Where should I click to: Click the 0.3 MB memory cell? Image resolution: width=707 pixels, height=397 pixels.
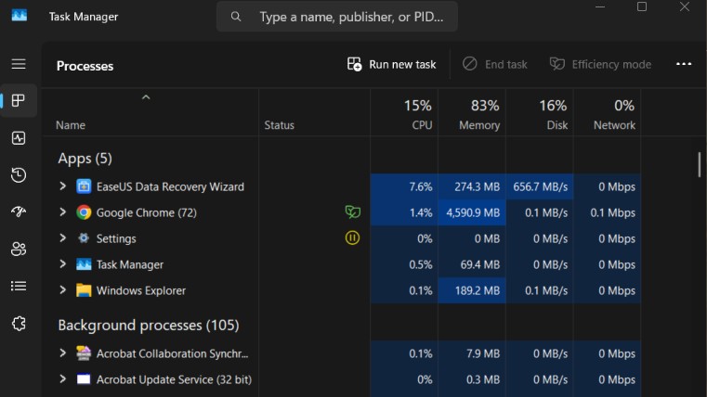coord(472,380)
